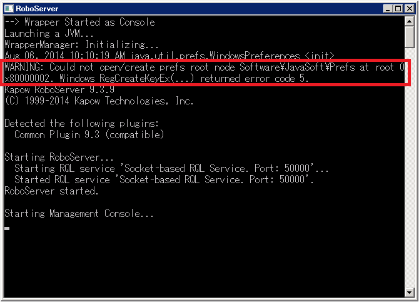Image resolution: width=419 pixels, height=302 pixels.
Task: Click the scrollbar down arrow
Action: click(409, 291)
